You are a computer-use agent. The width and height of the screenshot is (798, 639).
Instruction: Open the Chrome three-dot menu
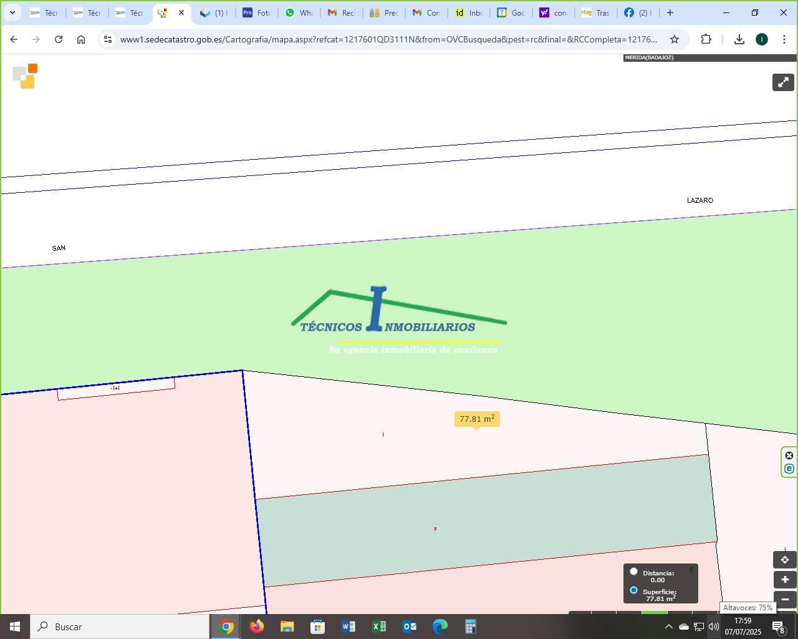(784, 39)
